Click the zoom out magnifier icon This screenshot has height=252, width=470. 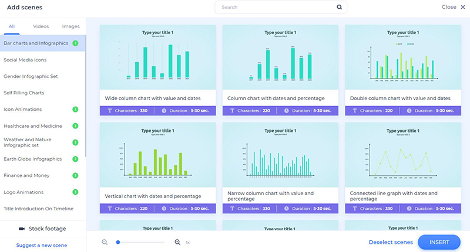pyautogui.click(x=105, y=242)
